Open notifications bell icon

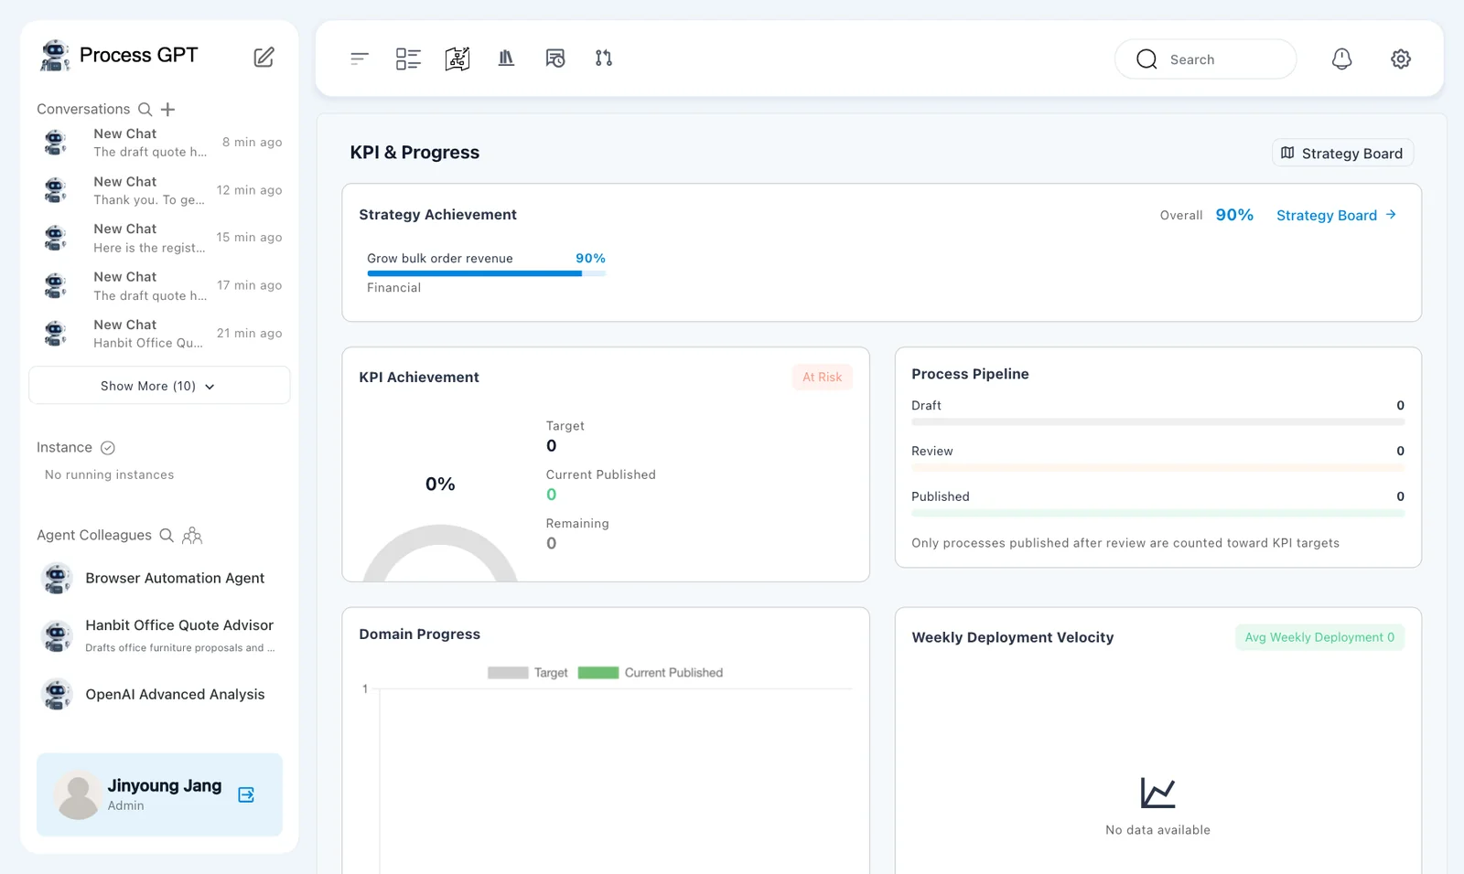[x=1341, y=59]
